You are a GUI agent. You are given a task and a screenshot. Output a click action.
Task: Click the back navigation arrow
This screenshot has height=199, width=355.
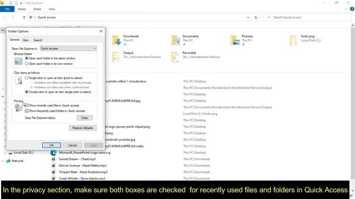tap(5, 17)
